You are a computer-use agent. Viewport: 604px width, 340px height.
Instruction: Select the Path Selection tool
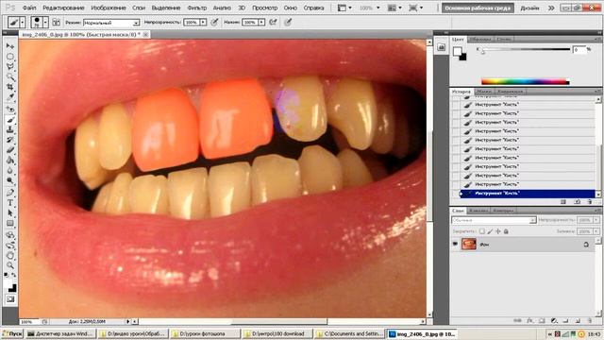tap(10, 213)
